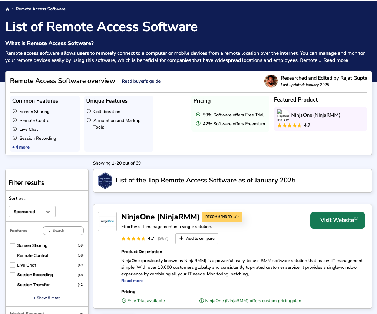377x314 pixels.
Task: Show info for Session Recording feature
Action: click(x=15, y=138)
